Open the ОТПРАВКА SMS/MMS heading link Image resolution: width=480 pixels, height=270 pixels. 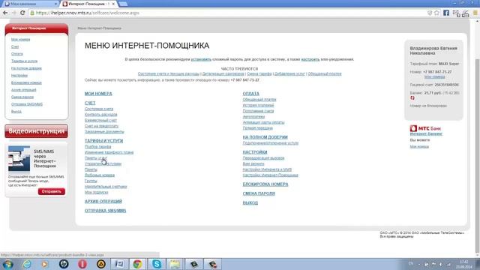point(105,211)
